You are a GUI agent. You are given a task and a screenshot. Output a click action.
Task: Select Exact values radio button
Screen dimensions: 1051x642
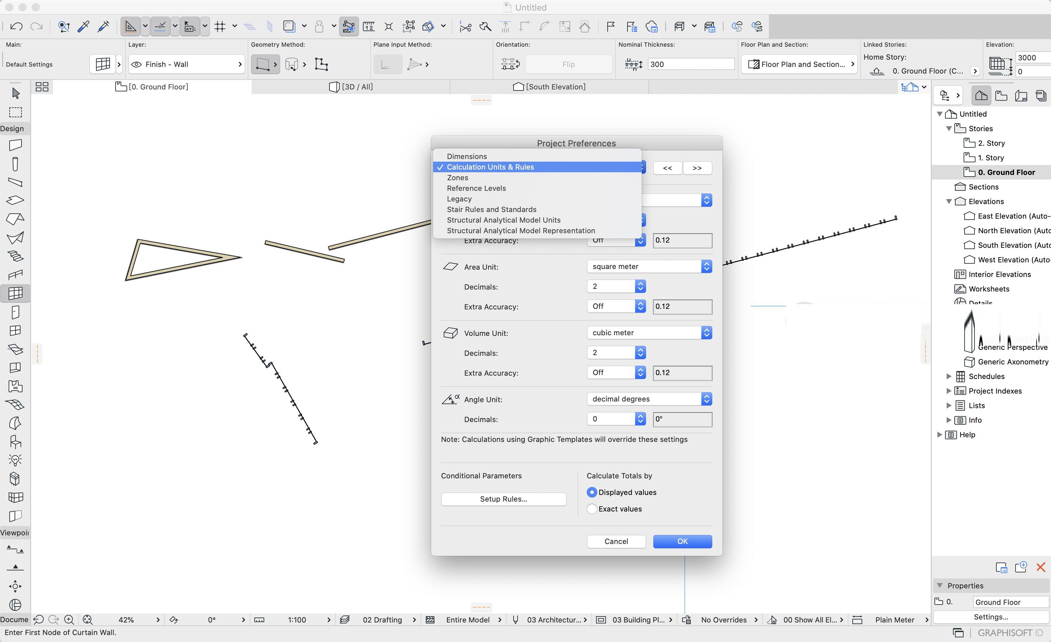tap(592, 509)
